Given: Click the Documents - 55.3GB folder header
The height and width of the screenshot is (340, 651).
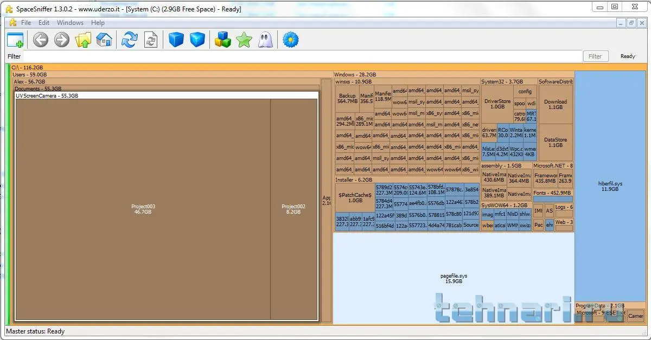Looking at the screenshot, I should pos(166,88).
